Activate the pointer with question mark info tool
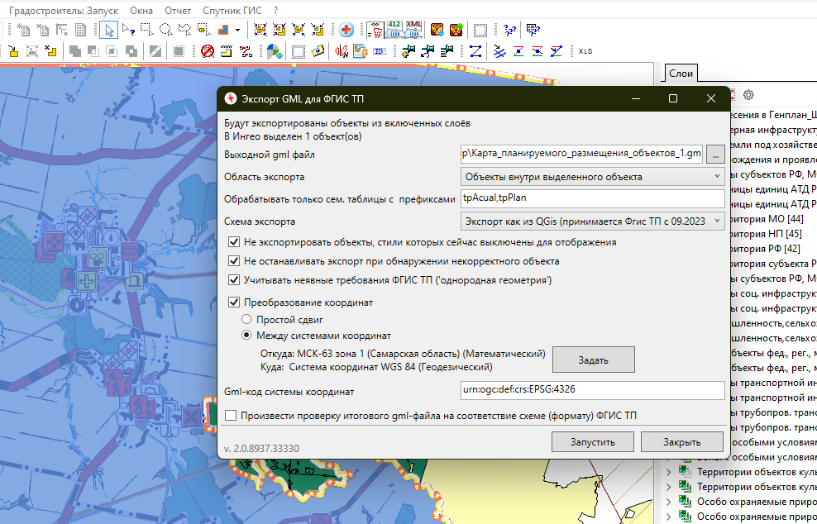This screenshot has width=817, height=524. 128,30
